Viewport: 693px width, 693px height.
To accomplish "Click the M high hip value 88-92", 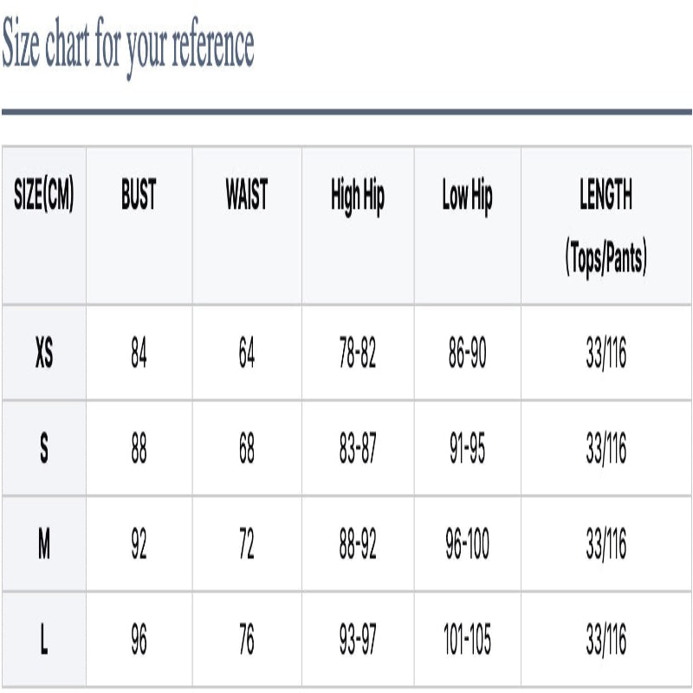I will [357, 545].
